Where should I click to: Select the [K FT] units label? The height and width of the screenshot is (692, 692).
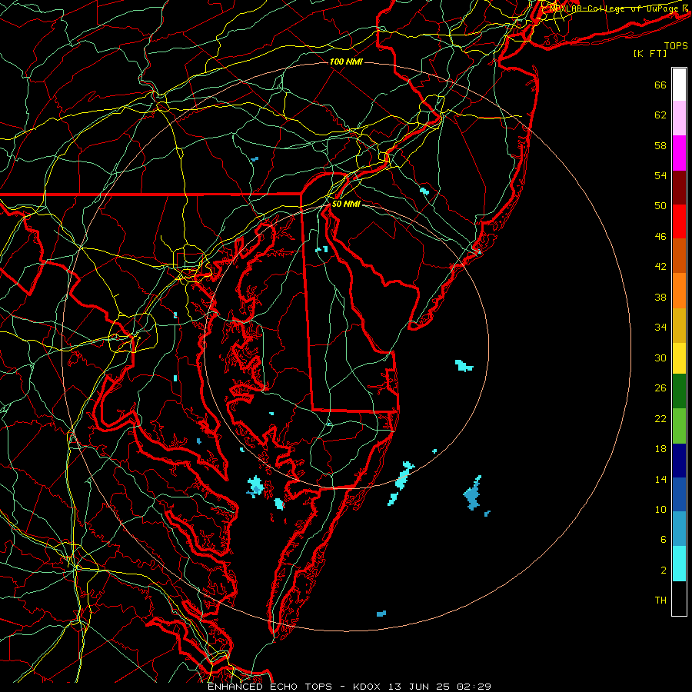(650, 54)
